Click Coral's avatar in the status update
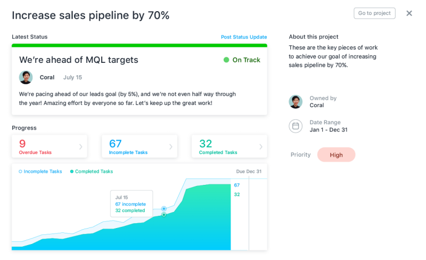The height and width of the screenshot is (260, 426). pyautogui.click(x=26, y=77)
